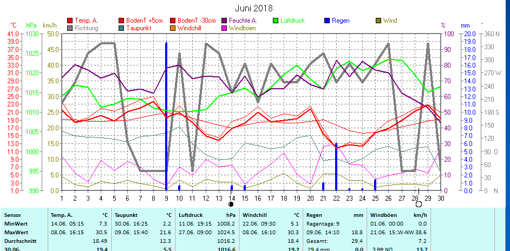Click the 'Windchill' table column header
510x251 pixels.
click(254, 215)
